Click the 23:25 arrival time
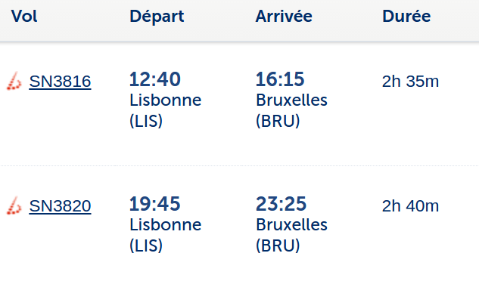 click(281, 203)
